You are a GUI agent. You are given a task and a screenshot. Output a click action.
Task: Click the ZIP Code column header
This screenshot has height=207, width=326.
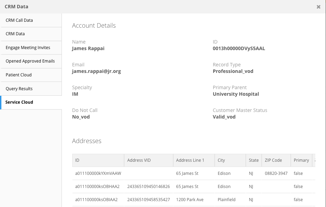click(x=273, y=160)
